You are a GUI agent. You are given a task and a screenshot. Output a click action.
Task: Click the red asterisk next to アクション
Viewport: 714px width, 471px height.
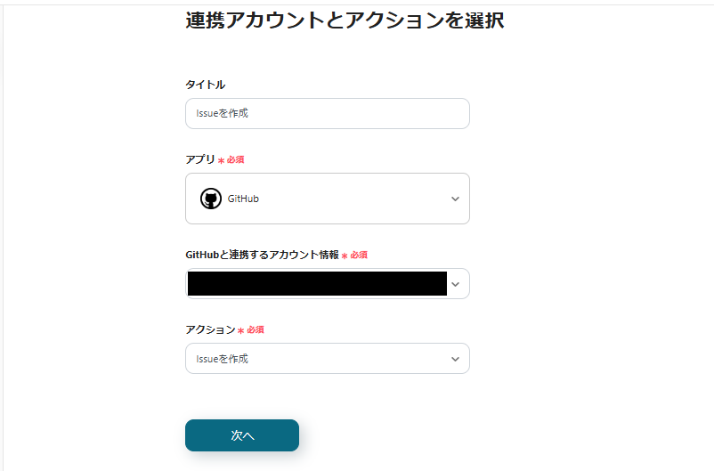point(240,330)
